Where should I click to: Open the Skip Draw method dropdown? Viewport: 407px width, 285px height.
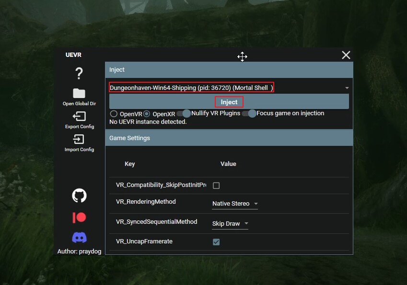pos(230,224)
